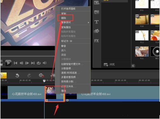Image resolution: width=160 pixels, height=119 pixels.
Task: Choose 复制 in the context menu
Action: pyautogui.click(x=64, y=13)
